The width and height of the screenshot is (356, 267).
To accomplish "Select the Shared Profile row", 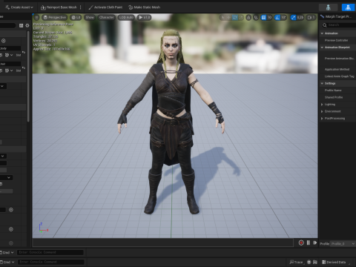I will point(337,97).
